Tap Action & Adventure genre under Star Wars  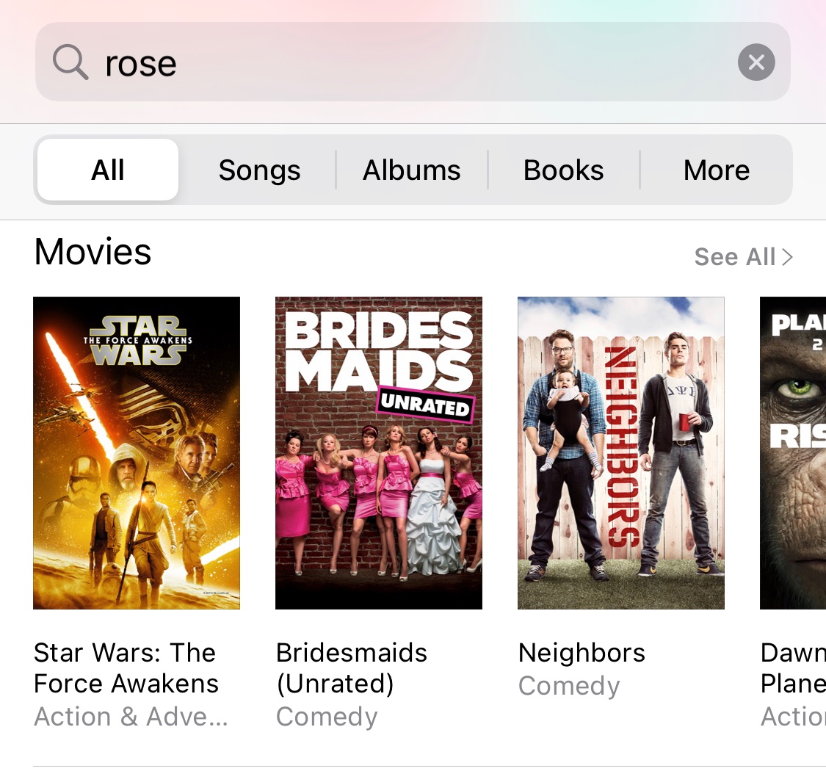click(131, 717)
